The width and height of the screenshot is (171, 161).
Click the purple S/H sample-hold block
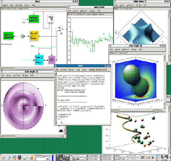[52, 60]
